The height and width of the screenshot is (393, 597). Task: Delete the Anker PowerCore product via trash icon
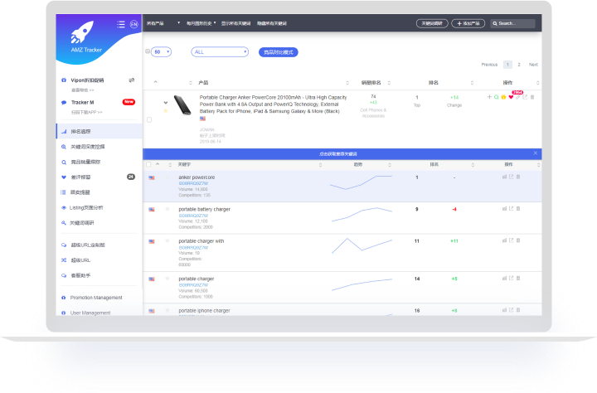tap(532, 97)
